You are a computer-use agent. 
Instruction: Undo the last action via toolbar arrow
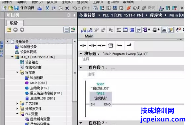pyautogui.click(x=74, y=8)
